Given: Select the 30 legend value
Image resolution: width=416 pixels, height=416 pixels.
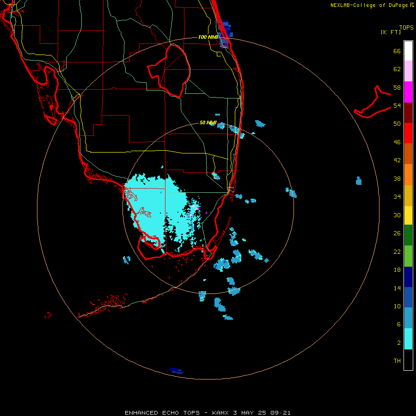Looking at the screenshot, I should pyautogui.click(x=397, y=215).
